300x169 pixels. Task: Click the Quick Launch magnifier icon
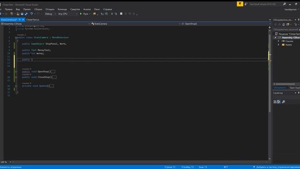[285, 4]
